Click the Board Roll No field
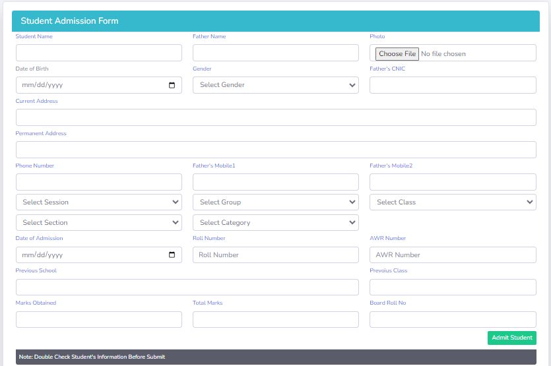The image size is (551, 366). pos(452,320)
